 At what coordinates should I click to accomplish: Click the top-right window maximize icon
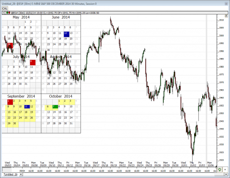226,3
